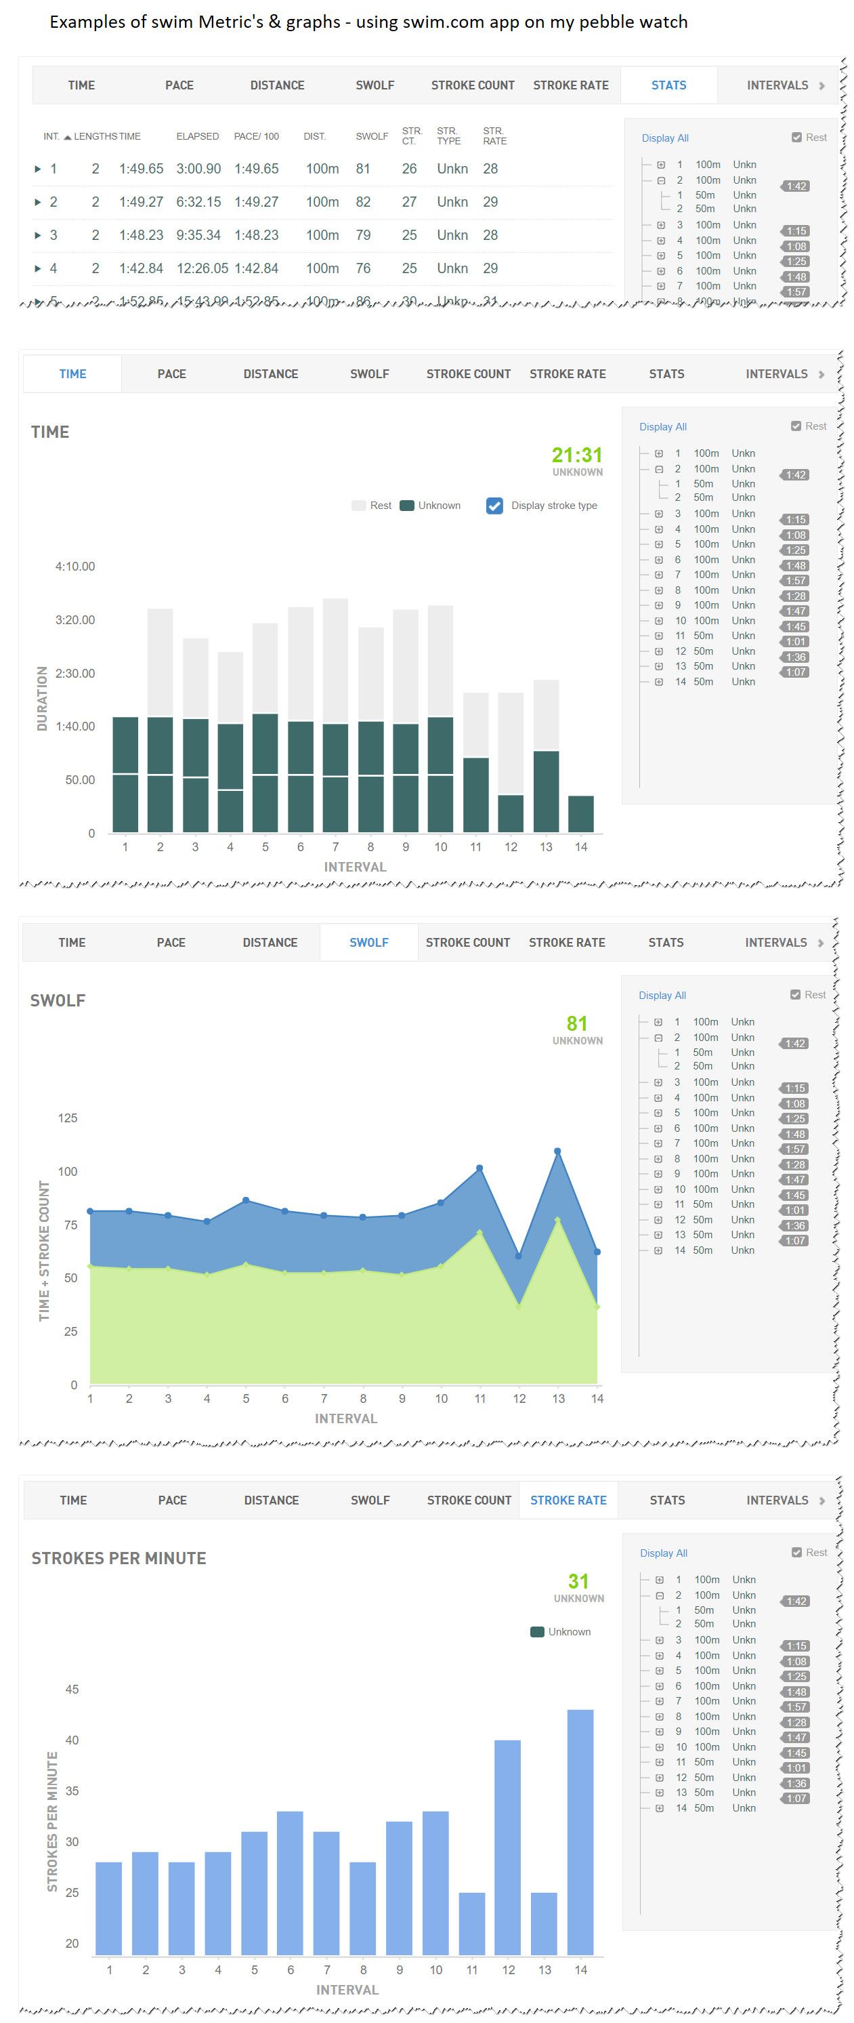The width and height of the screenshot is (854, 2023).
Task: Click Unknown legend icon in Strokes Per Minute chart
Action: click(x=538, y=1632)
